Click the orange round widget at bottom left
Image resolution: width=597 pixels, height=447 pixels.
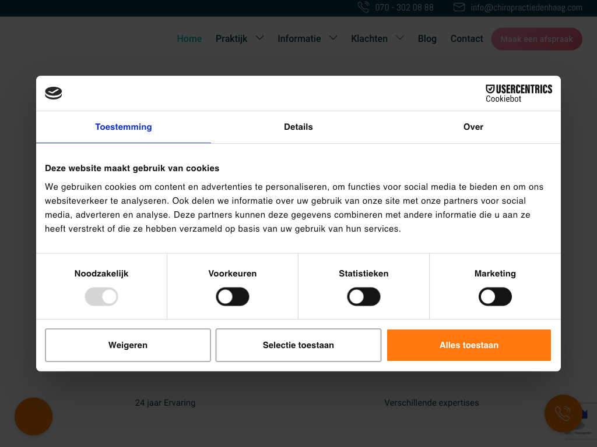33,416
